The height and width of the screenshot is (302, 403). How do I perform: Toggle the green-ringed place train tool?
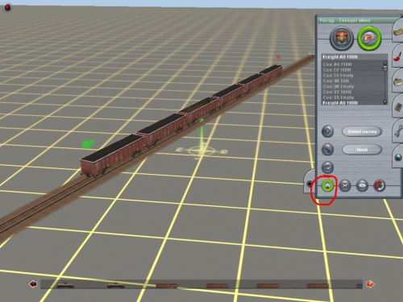[327, 185]
